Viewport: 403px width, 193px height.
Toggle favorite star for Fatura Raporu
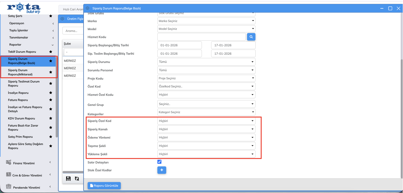point(51,100)
